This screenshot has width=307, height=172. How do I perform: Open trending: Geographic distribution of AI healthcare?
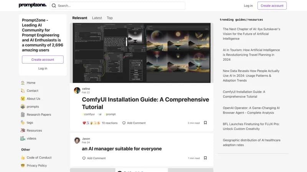(252, 143)
